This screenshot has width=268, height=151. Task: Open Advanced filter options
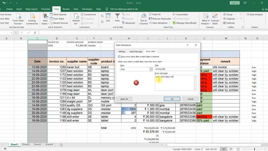point(129,23)
